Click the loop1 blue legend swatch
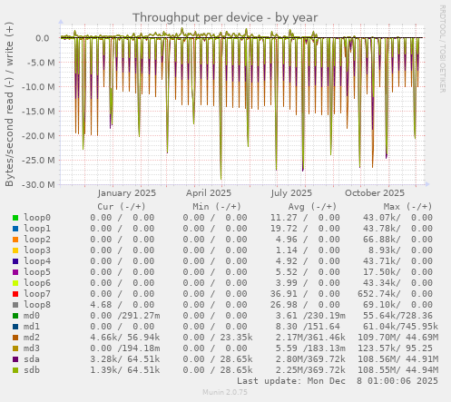The width and height of the screenshot is (451, 402). click(15, 229)
